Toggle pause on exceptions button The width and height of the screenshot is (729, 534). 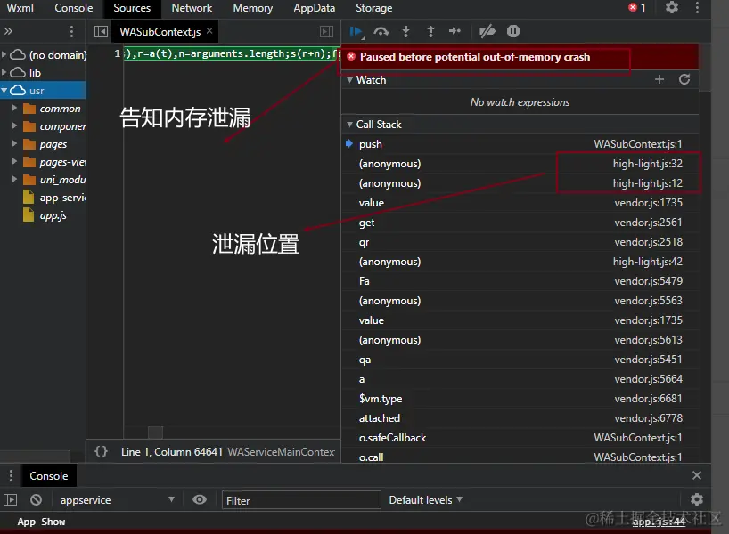[x=512, y=31]
